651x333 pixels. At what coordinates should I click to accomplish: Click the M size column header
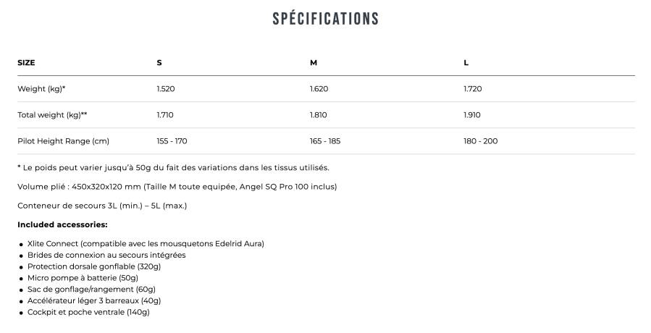pos(314,63)
